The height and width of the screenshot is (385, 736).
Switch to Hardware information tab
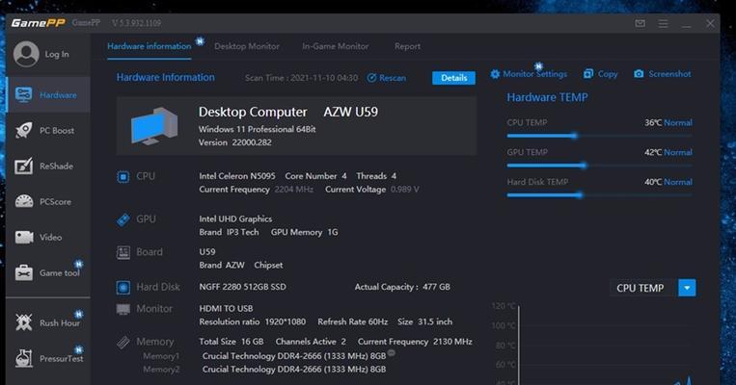(x=150, y=46)
